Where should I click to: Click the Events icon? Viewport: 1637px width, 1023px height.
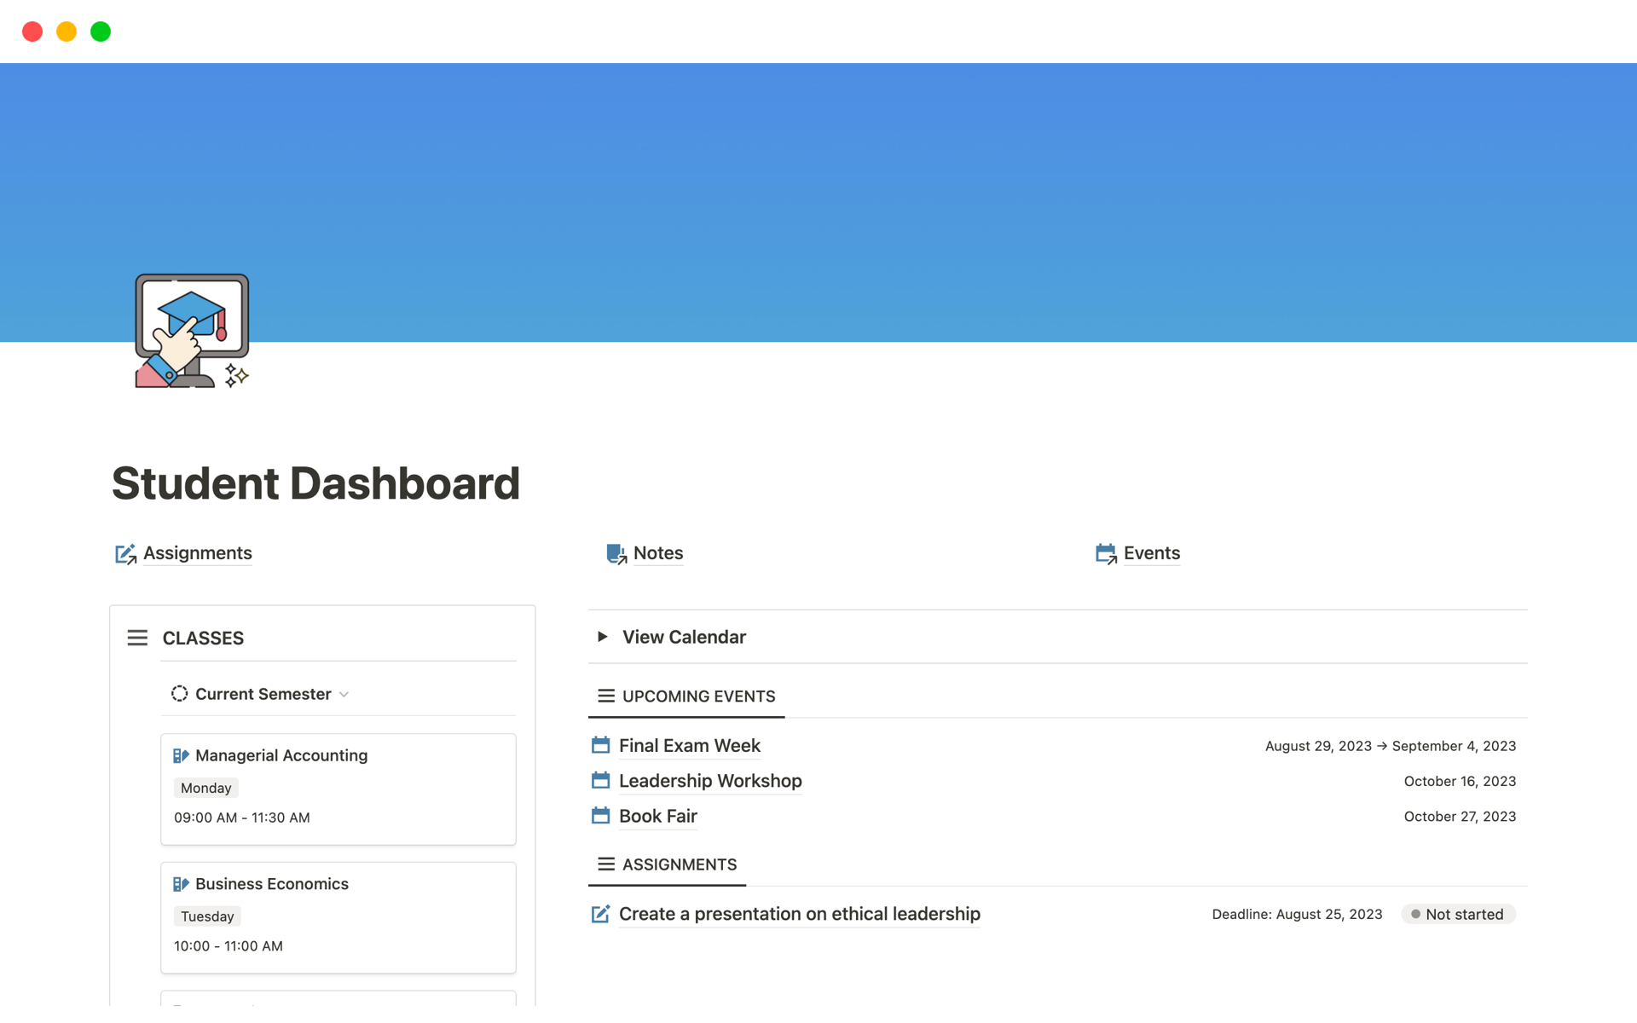1104,552
